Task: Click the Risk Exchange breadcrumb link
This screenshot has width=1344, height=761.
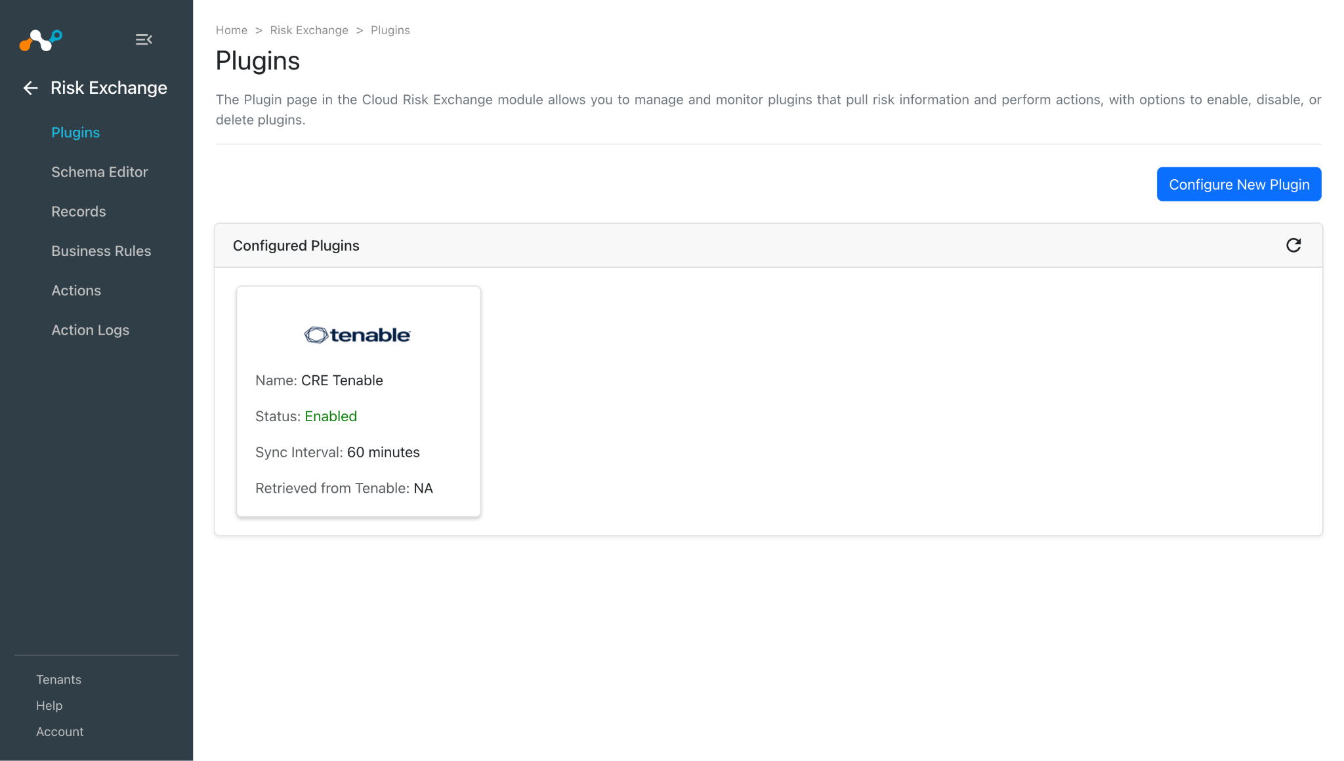Action: (309, 30)
